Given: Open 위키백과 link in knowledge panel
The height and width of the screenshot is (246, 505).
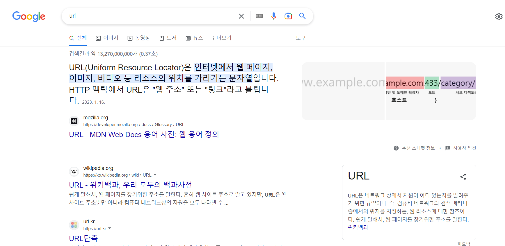Looking at the screenshot, I should (358, 227).
